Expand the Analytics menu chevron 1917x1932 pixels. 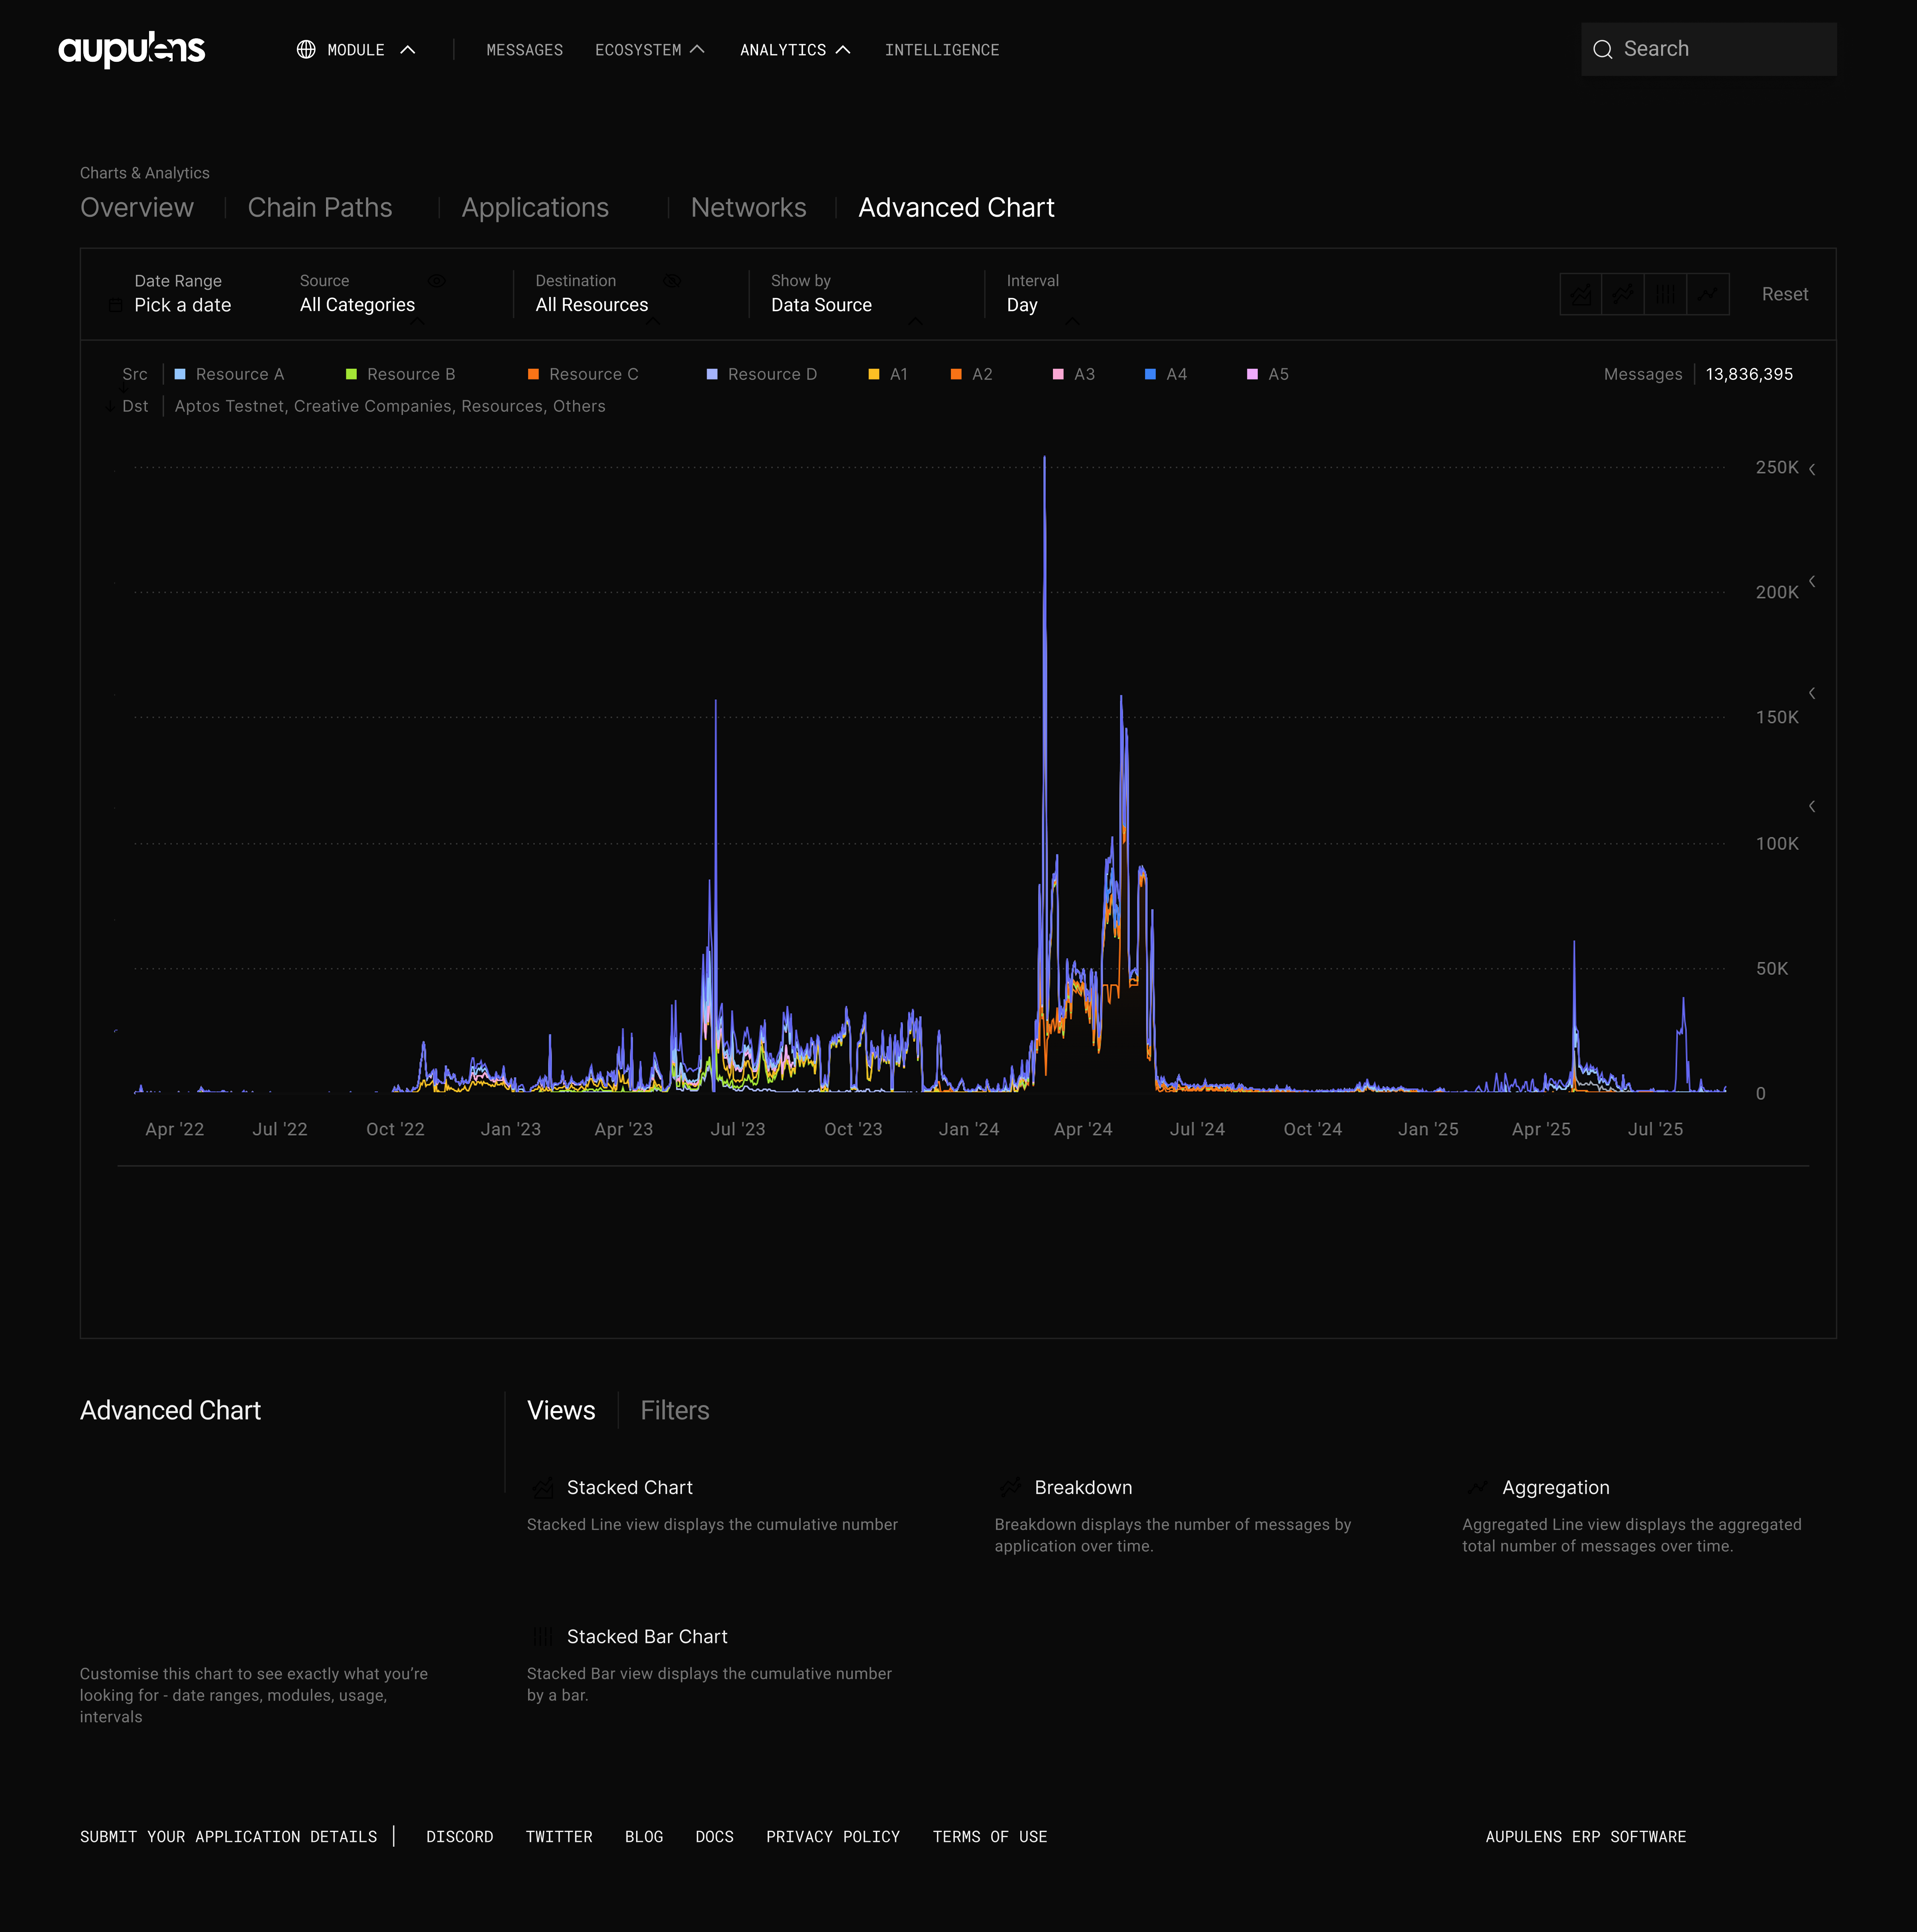click(843, 49)
